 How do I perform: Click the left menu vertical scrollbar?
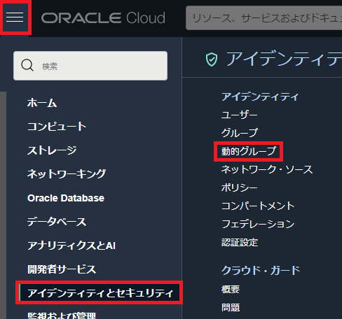[3, 205]
